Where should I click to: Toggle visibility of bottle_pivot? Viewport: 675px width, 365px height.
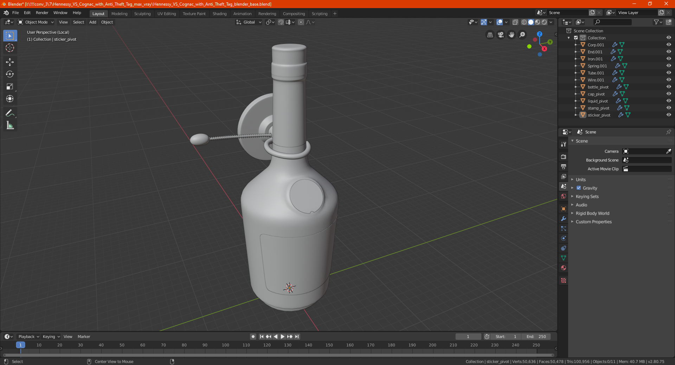pyautogui.click(x=669, y=87)
